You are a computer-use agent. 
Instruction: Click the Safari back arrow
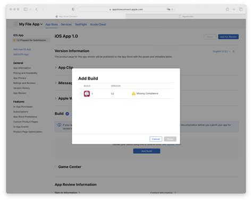(37, 9)
